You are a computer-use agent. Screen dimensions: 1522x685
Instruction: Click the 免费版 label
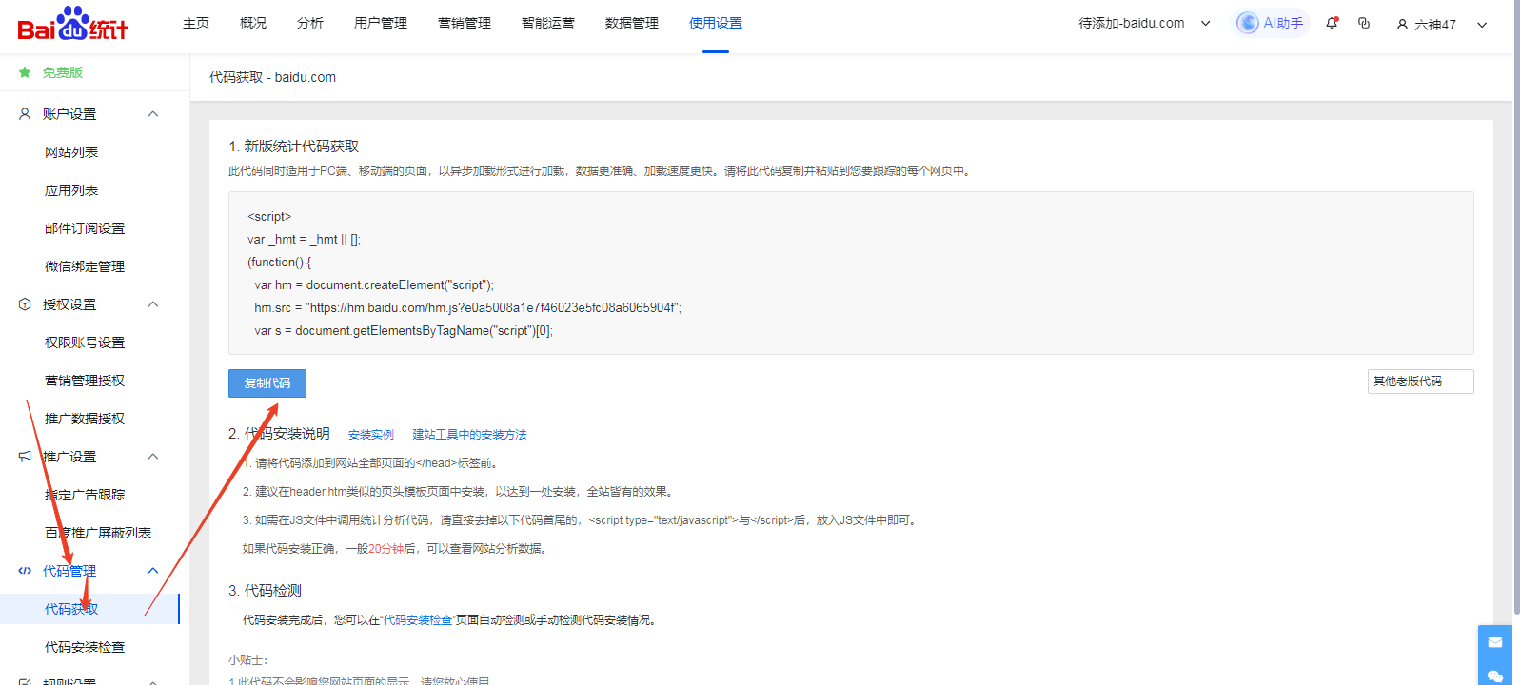[63, 72]
